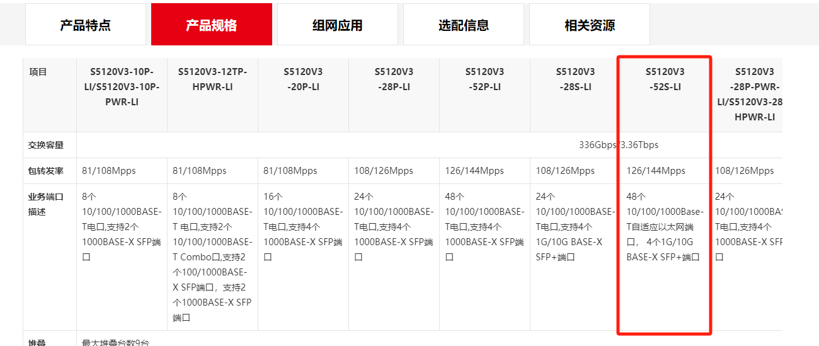Switch to the 产品特点 tab
819x346 pixels.
(x=86, y=25)
